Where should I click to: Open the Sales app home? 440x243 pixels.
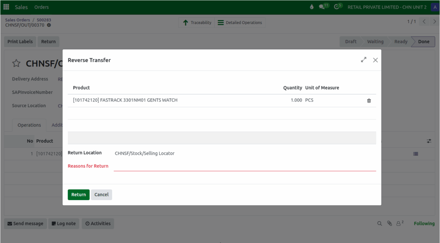(x=21, y=7)
